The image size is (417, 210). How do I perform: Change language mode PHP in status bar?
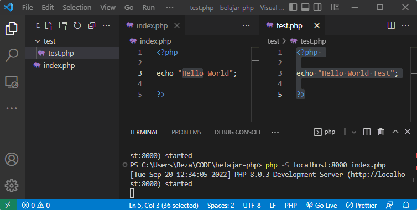(x=291, y=206)
